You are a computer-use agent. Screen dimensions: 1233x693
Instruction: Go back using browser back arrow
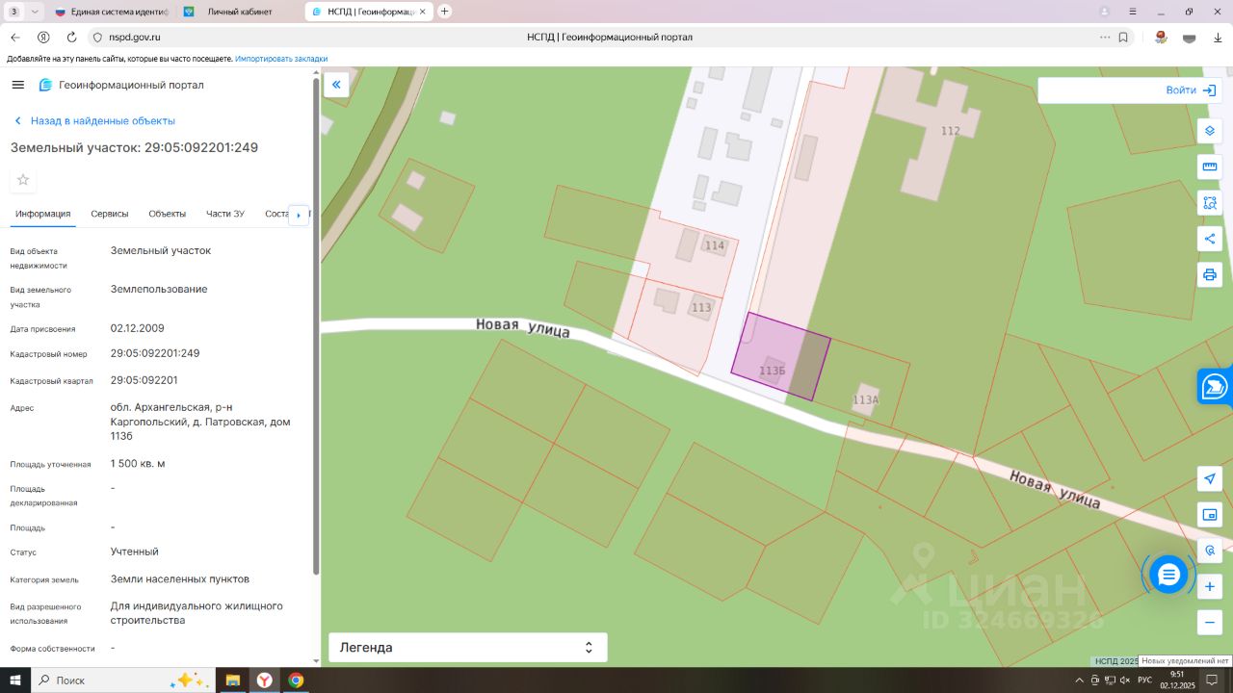click(14, 37)
